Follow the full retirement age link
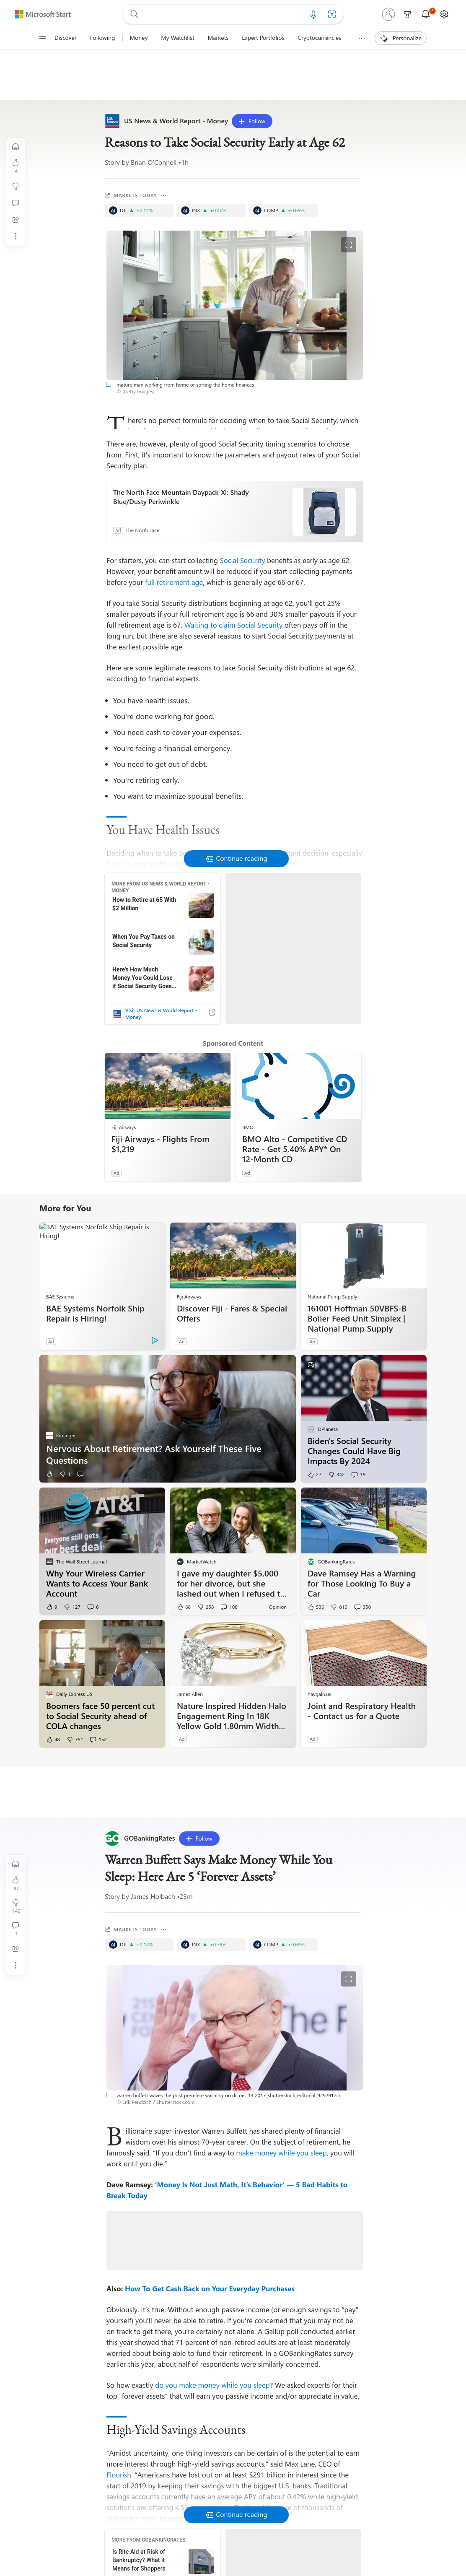466x2576 pixels. click(174, 583)
